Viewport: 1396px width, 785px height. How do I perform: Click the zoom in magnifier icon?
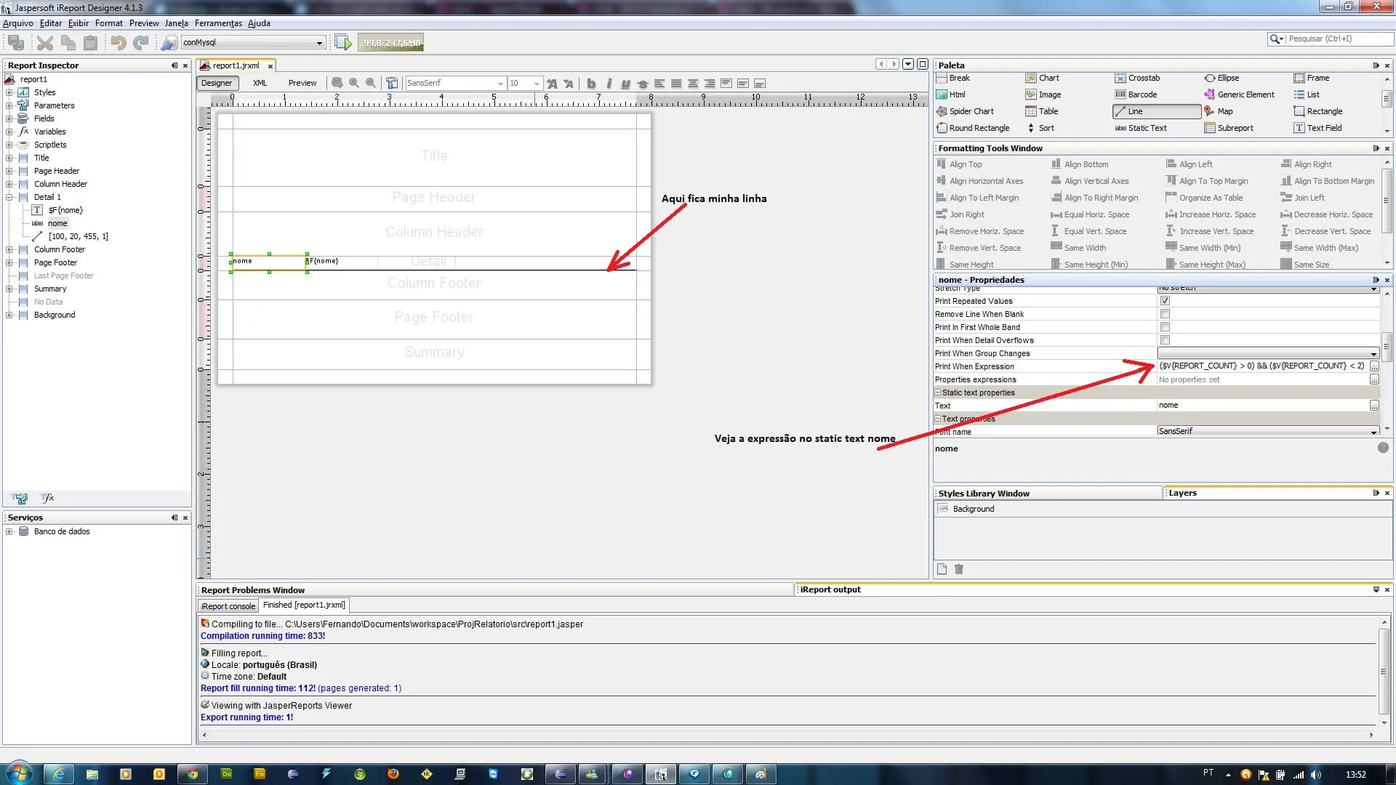pyautogui.click(x=354, y=84)
